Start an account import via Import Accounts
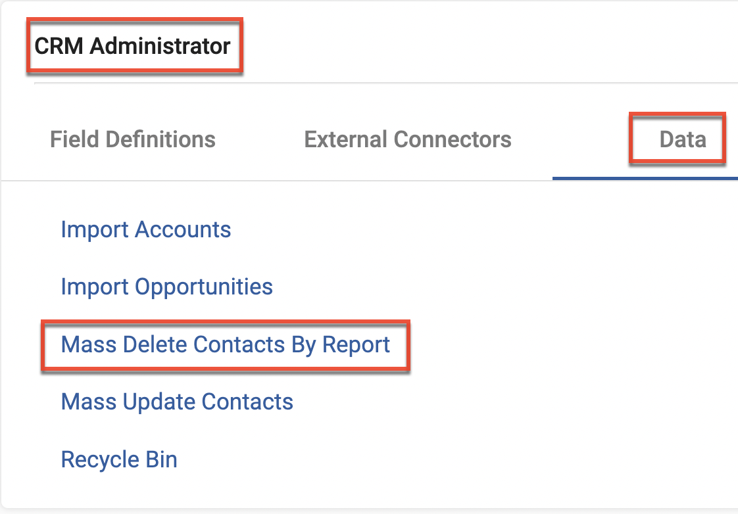 [x=145, y=229]
